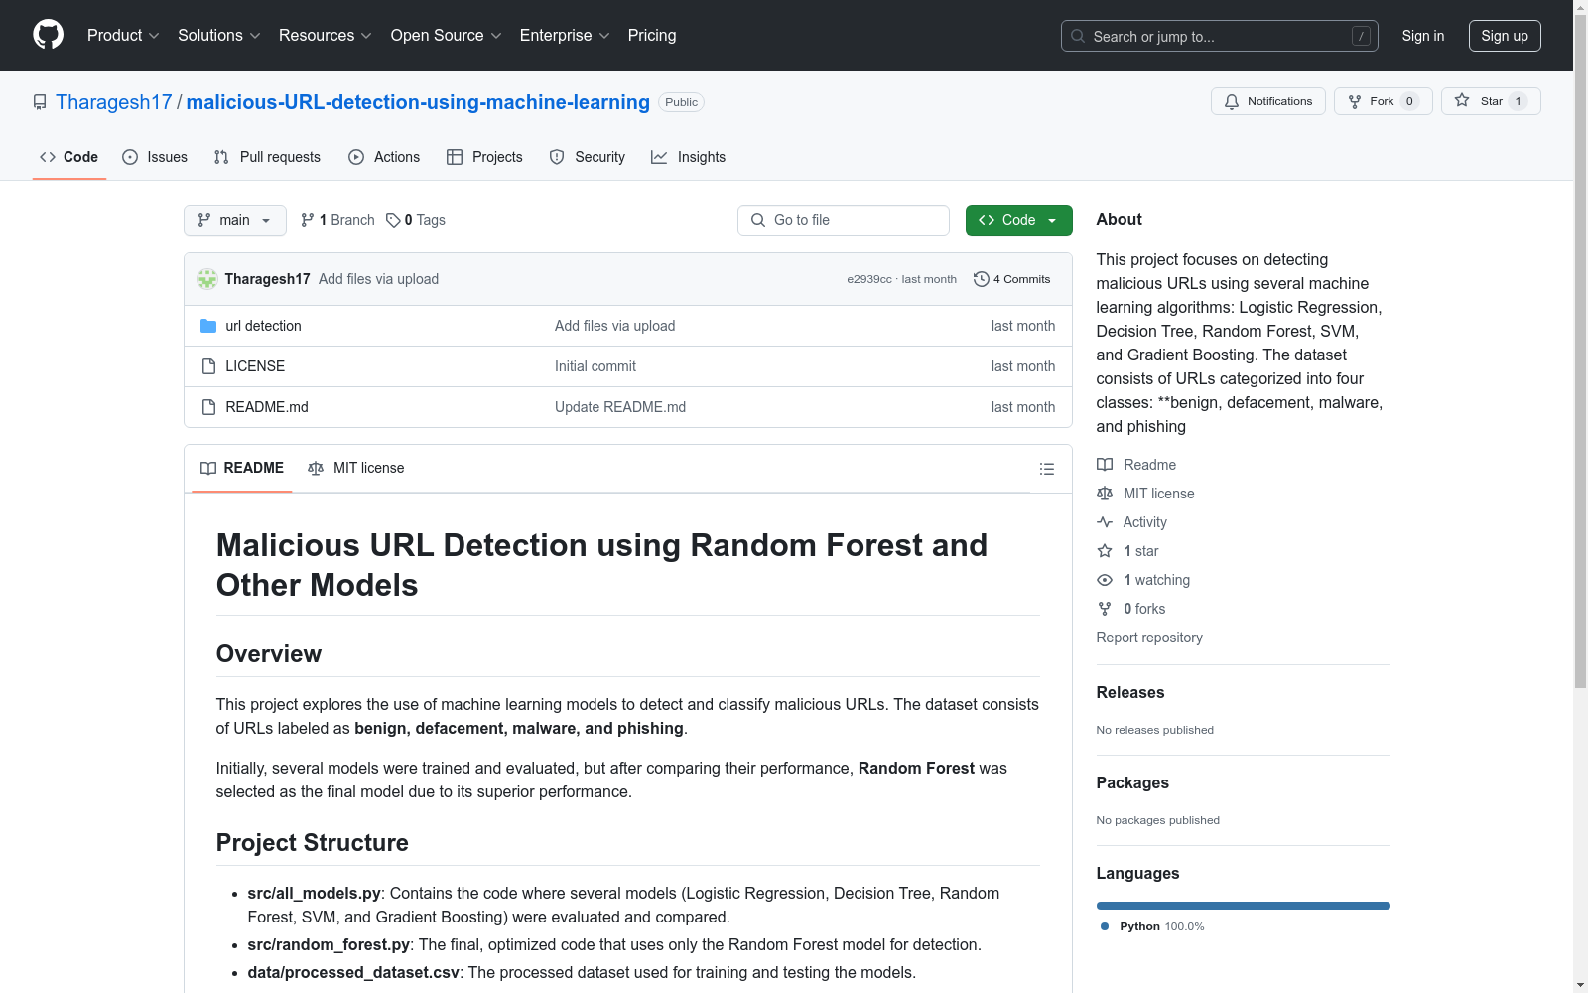The width and height of the screenshot is (1588, 993).
Task: Click the MIT license link in About sidebar
Action: [1145, 494]
